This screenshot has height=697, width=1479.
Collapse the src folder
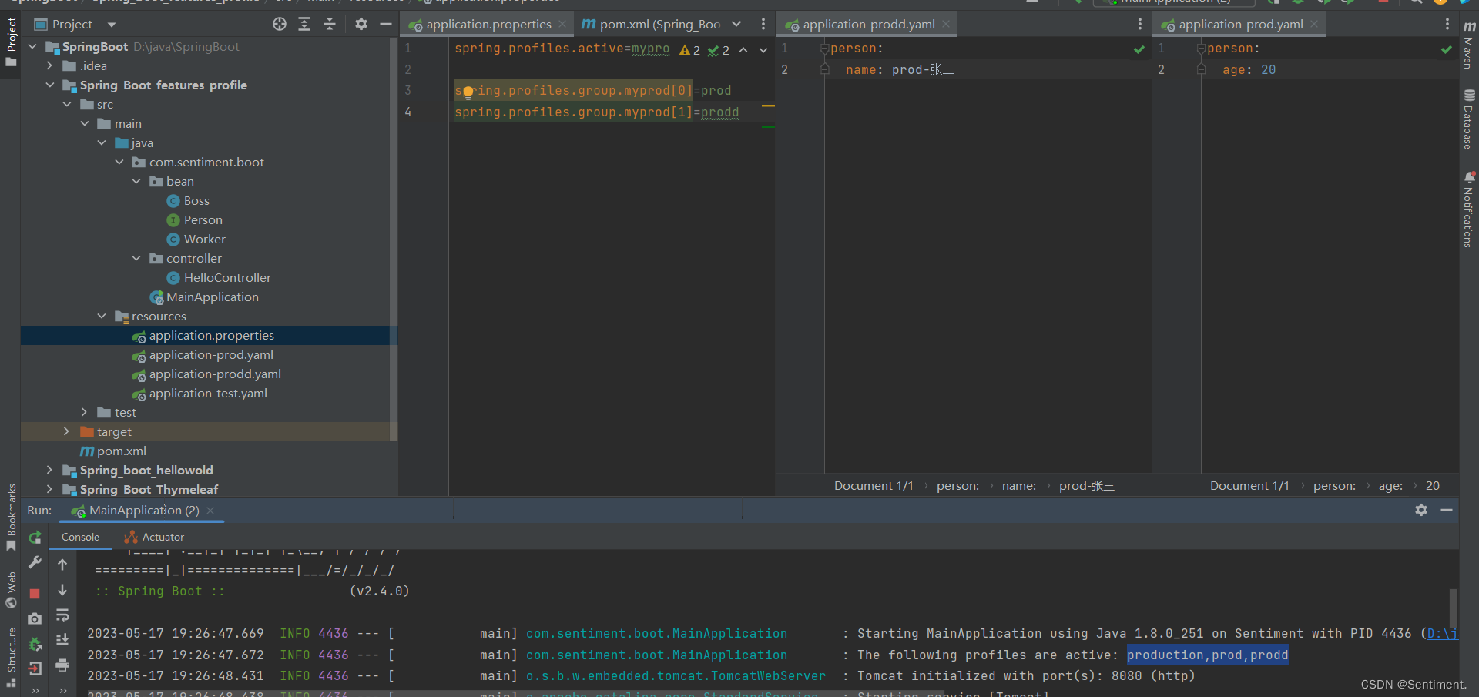click(67, 105)
